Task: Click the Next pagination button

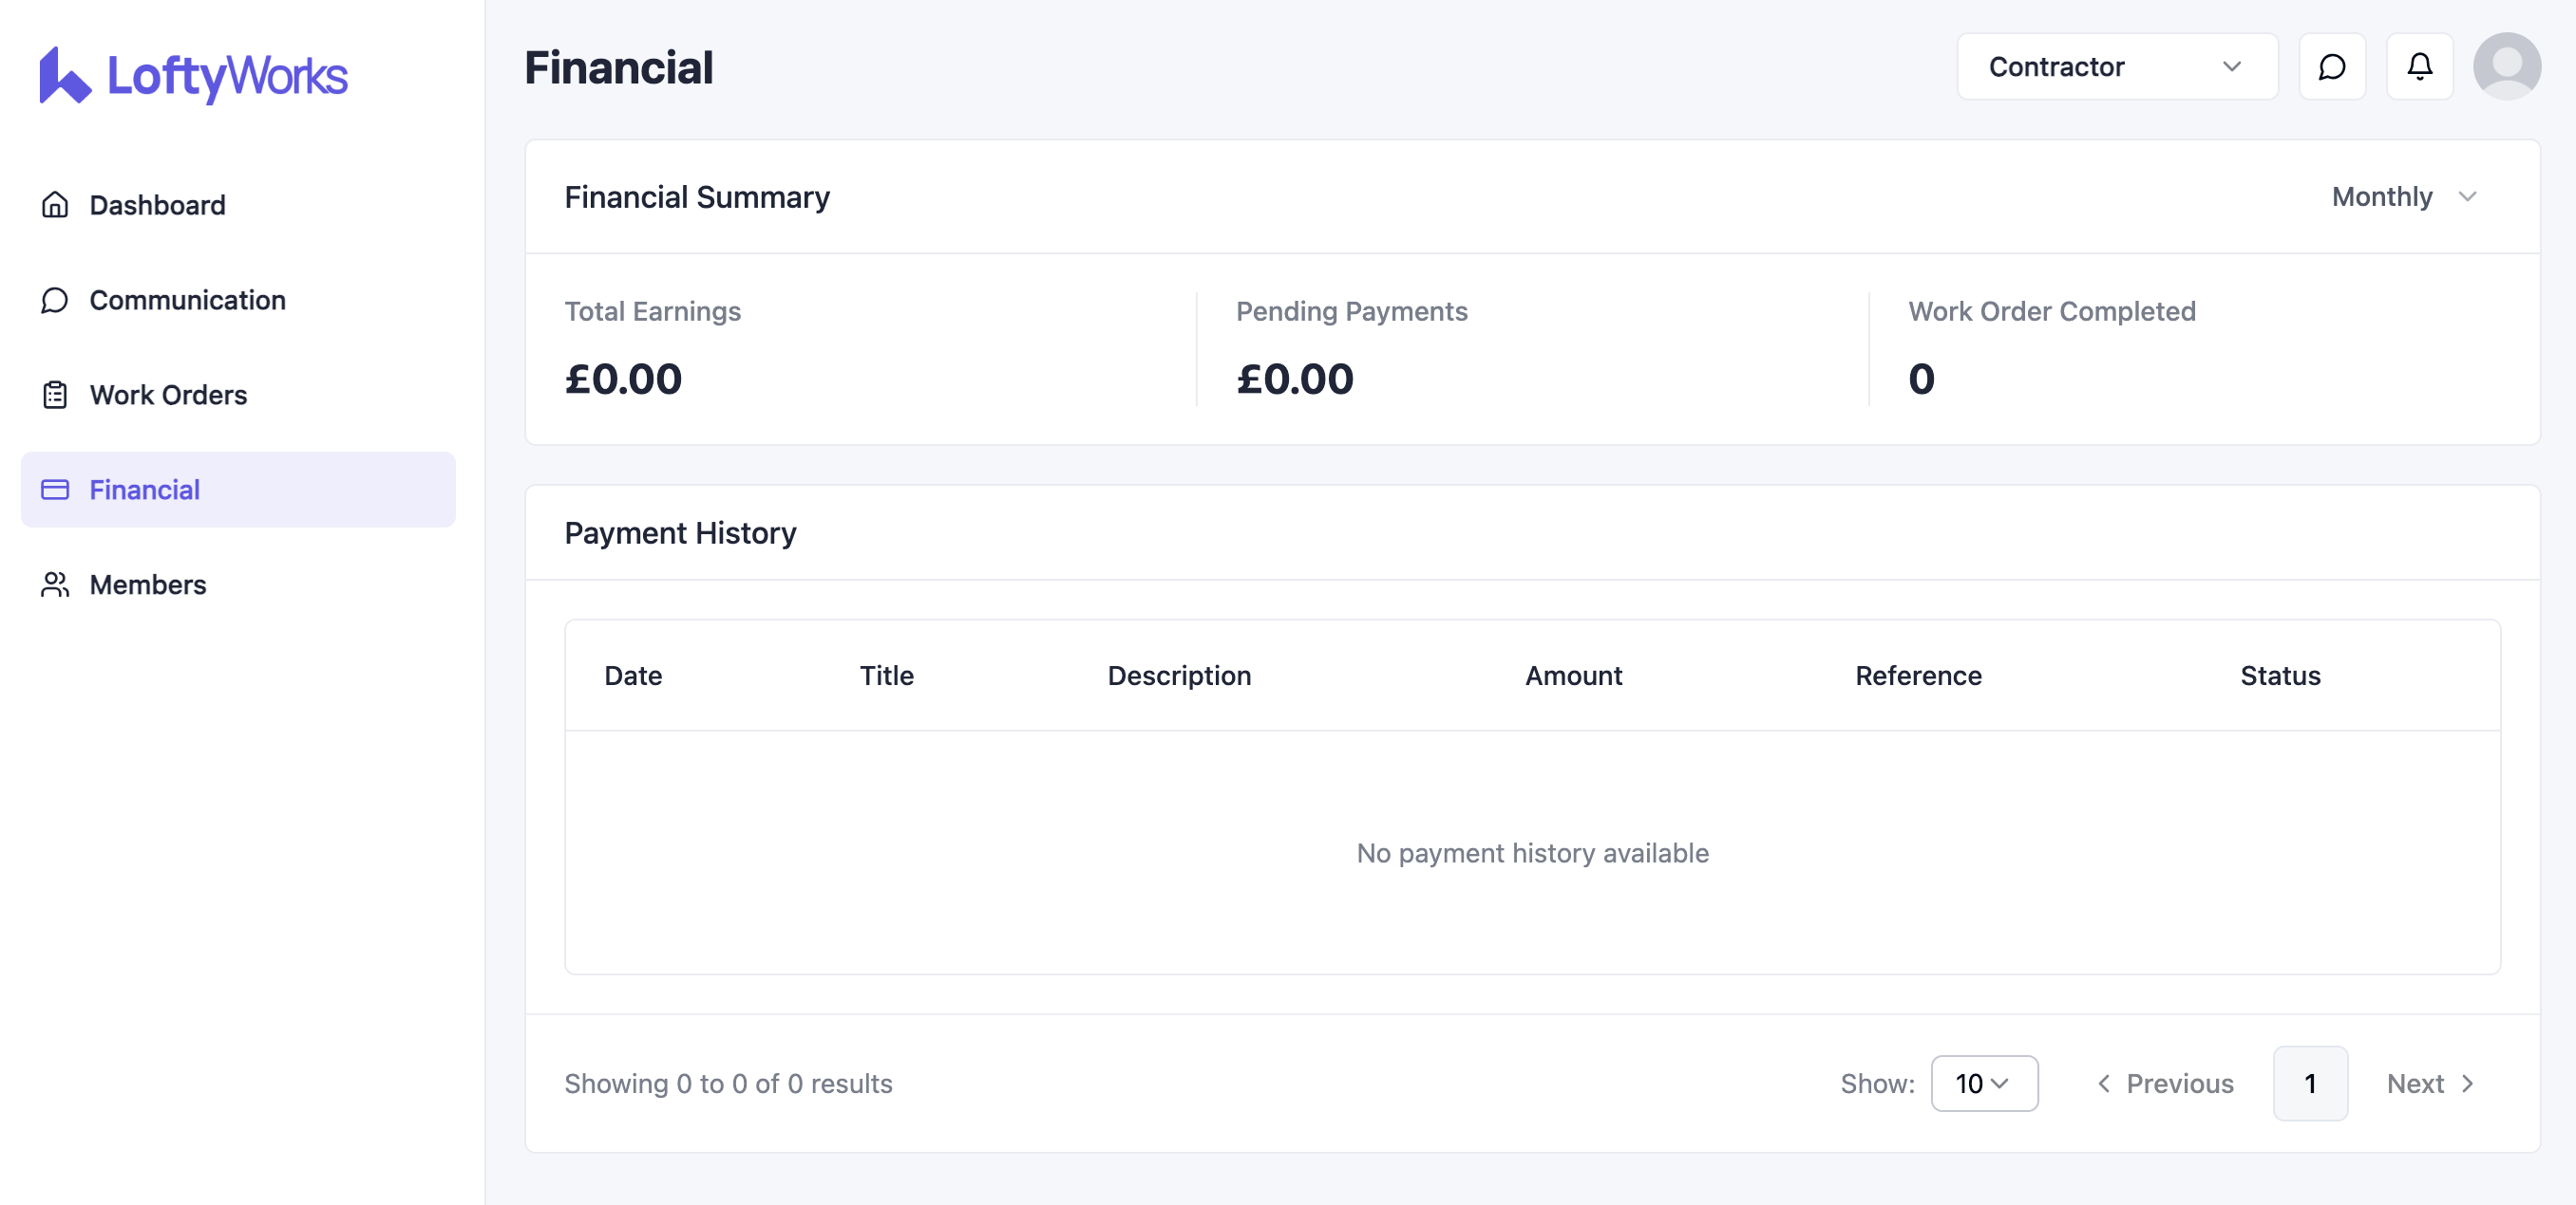Action: [2430, 1084]
